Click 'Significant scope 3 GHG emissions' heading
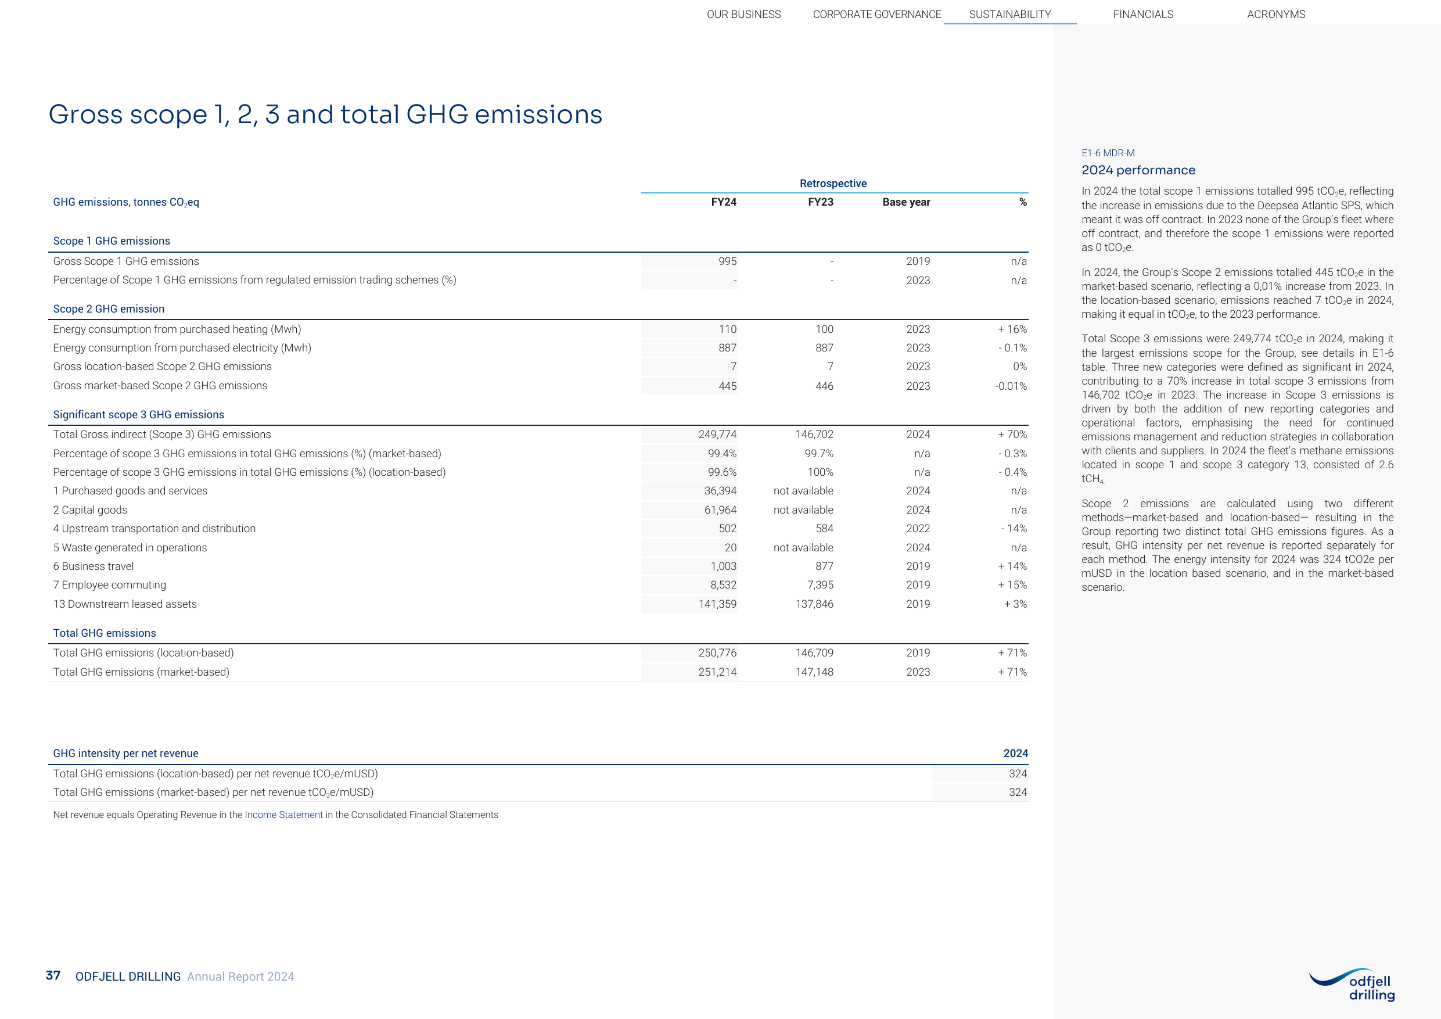The height and width of the screenshot is (1019, 1441). [139, 414]
